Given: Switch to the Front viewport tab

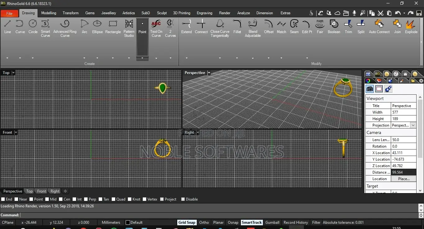Looking at the screenshot, I should 42,191.
